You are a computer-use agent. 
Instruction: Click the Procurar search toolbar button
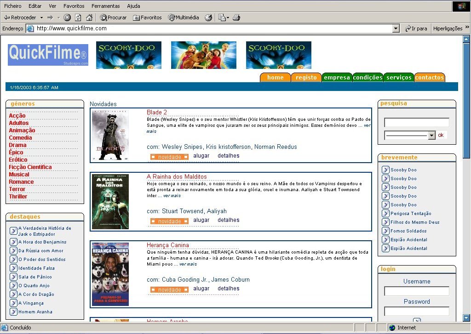[113, 17]
